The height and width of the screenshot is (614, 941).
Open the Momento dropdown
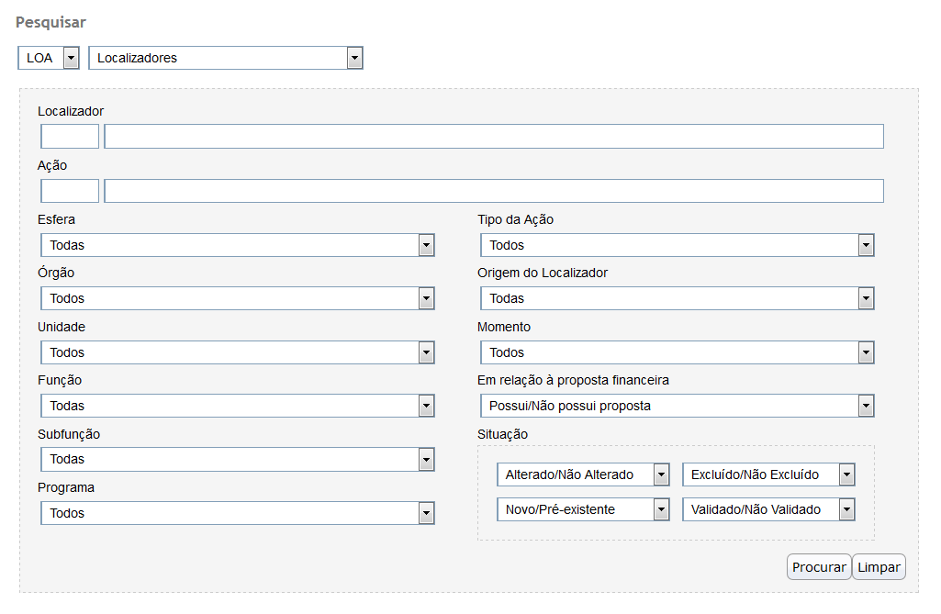click(677, 352)
